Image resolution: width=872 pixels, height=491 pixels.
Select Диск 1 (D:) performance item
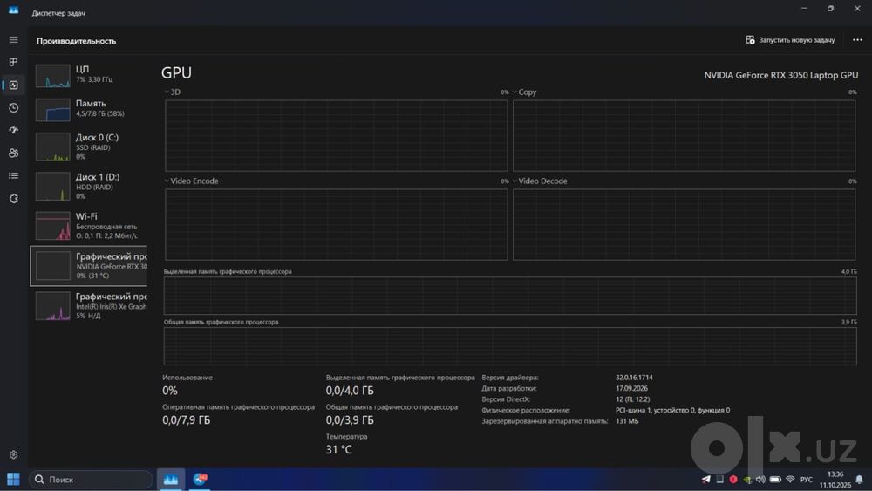coord(89,187)
